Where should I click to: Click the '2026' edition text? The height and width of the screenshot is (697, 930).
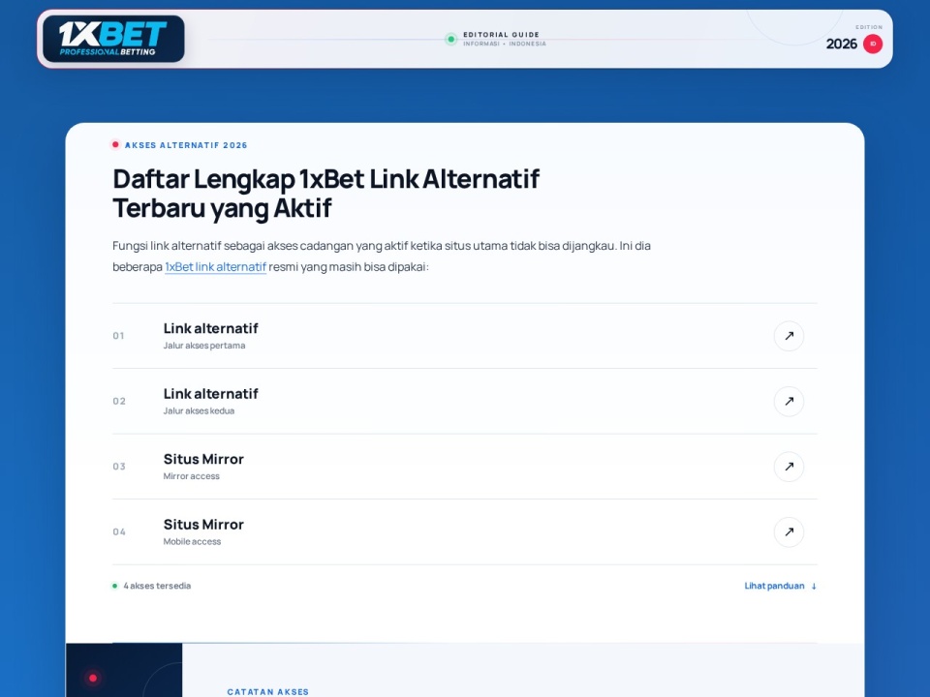pyautogui.click(x=841, y=44)
